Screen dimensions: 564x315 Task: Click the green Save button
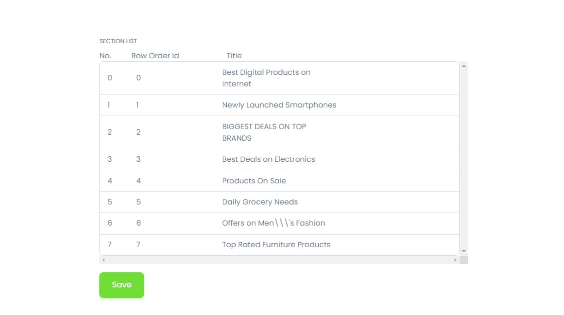click(121, 285)
